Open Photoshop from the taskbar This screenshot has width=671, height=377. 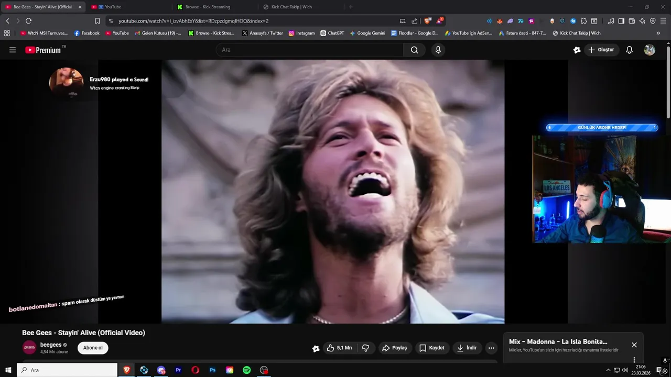point(212,370)
